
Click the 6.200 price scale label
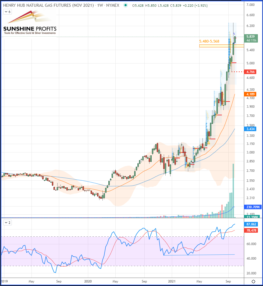[x=250, y=26]
